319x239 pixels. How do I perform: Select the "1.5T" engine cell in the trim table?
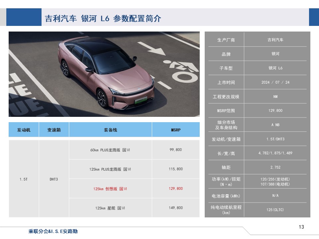pyautogui.click(x=24, y=179)
